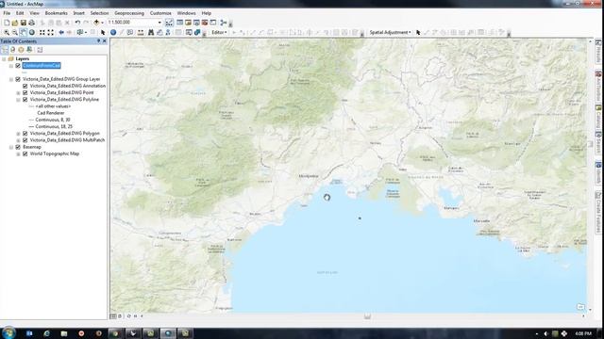The image size is (604, 339).
Task: Choose the Select Elements arrow tool
Action: tap(103, 33)
